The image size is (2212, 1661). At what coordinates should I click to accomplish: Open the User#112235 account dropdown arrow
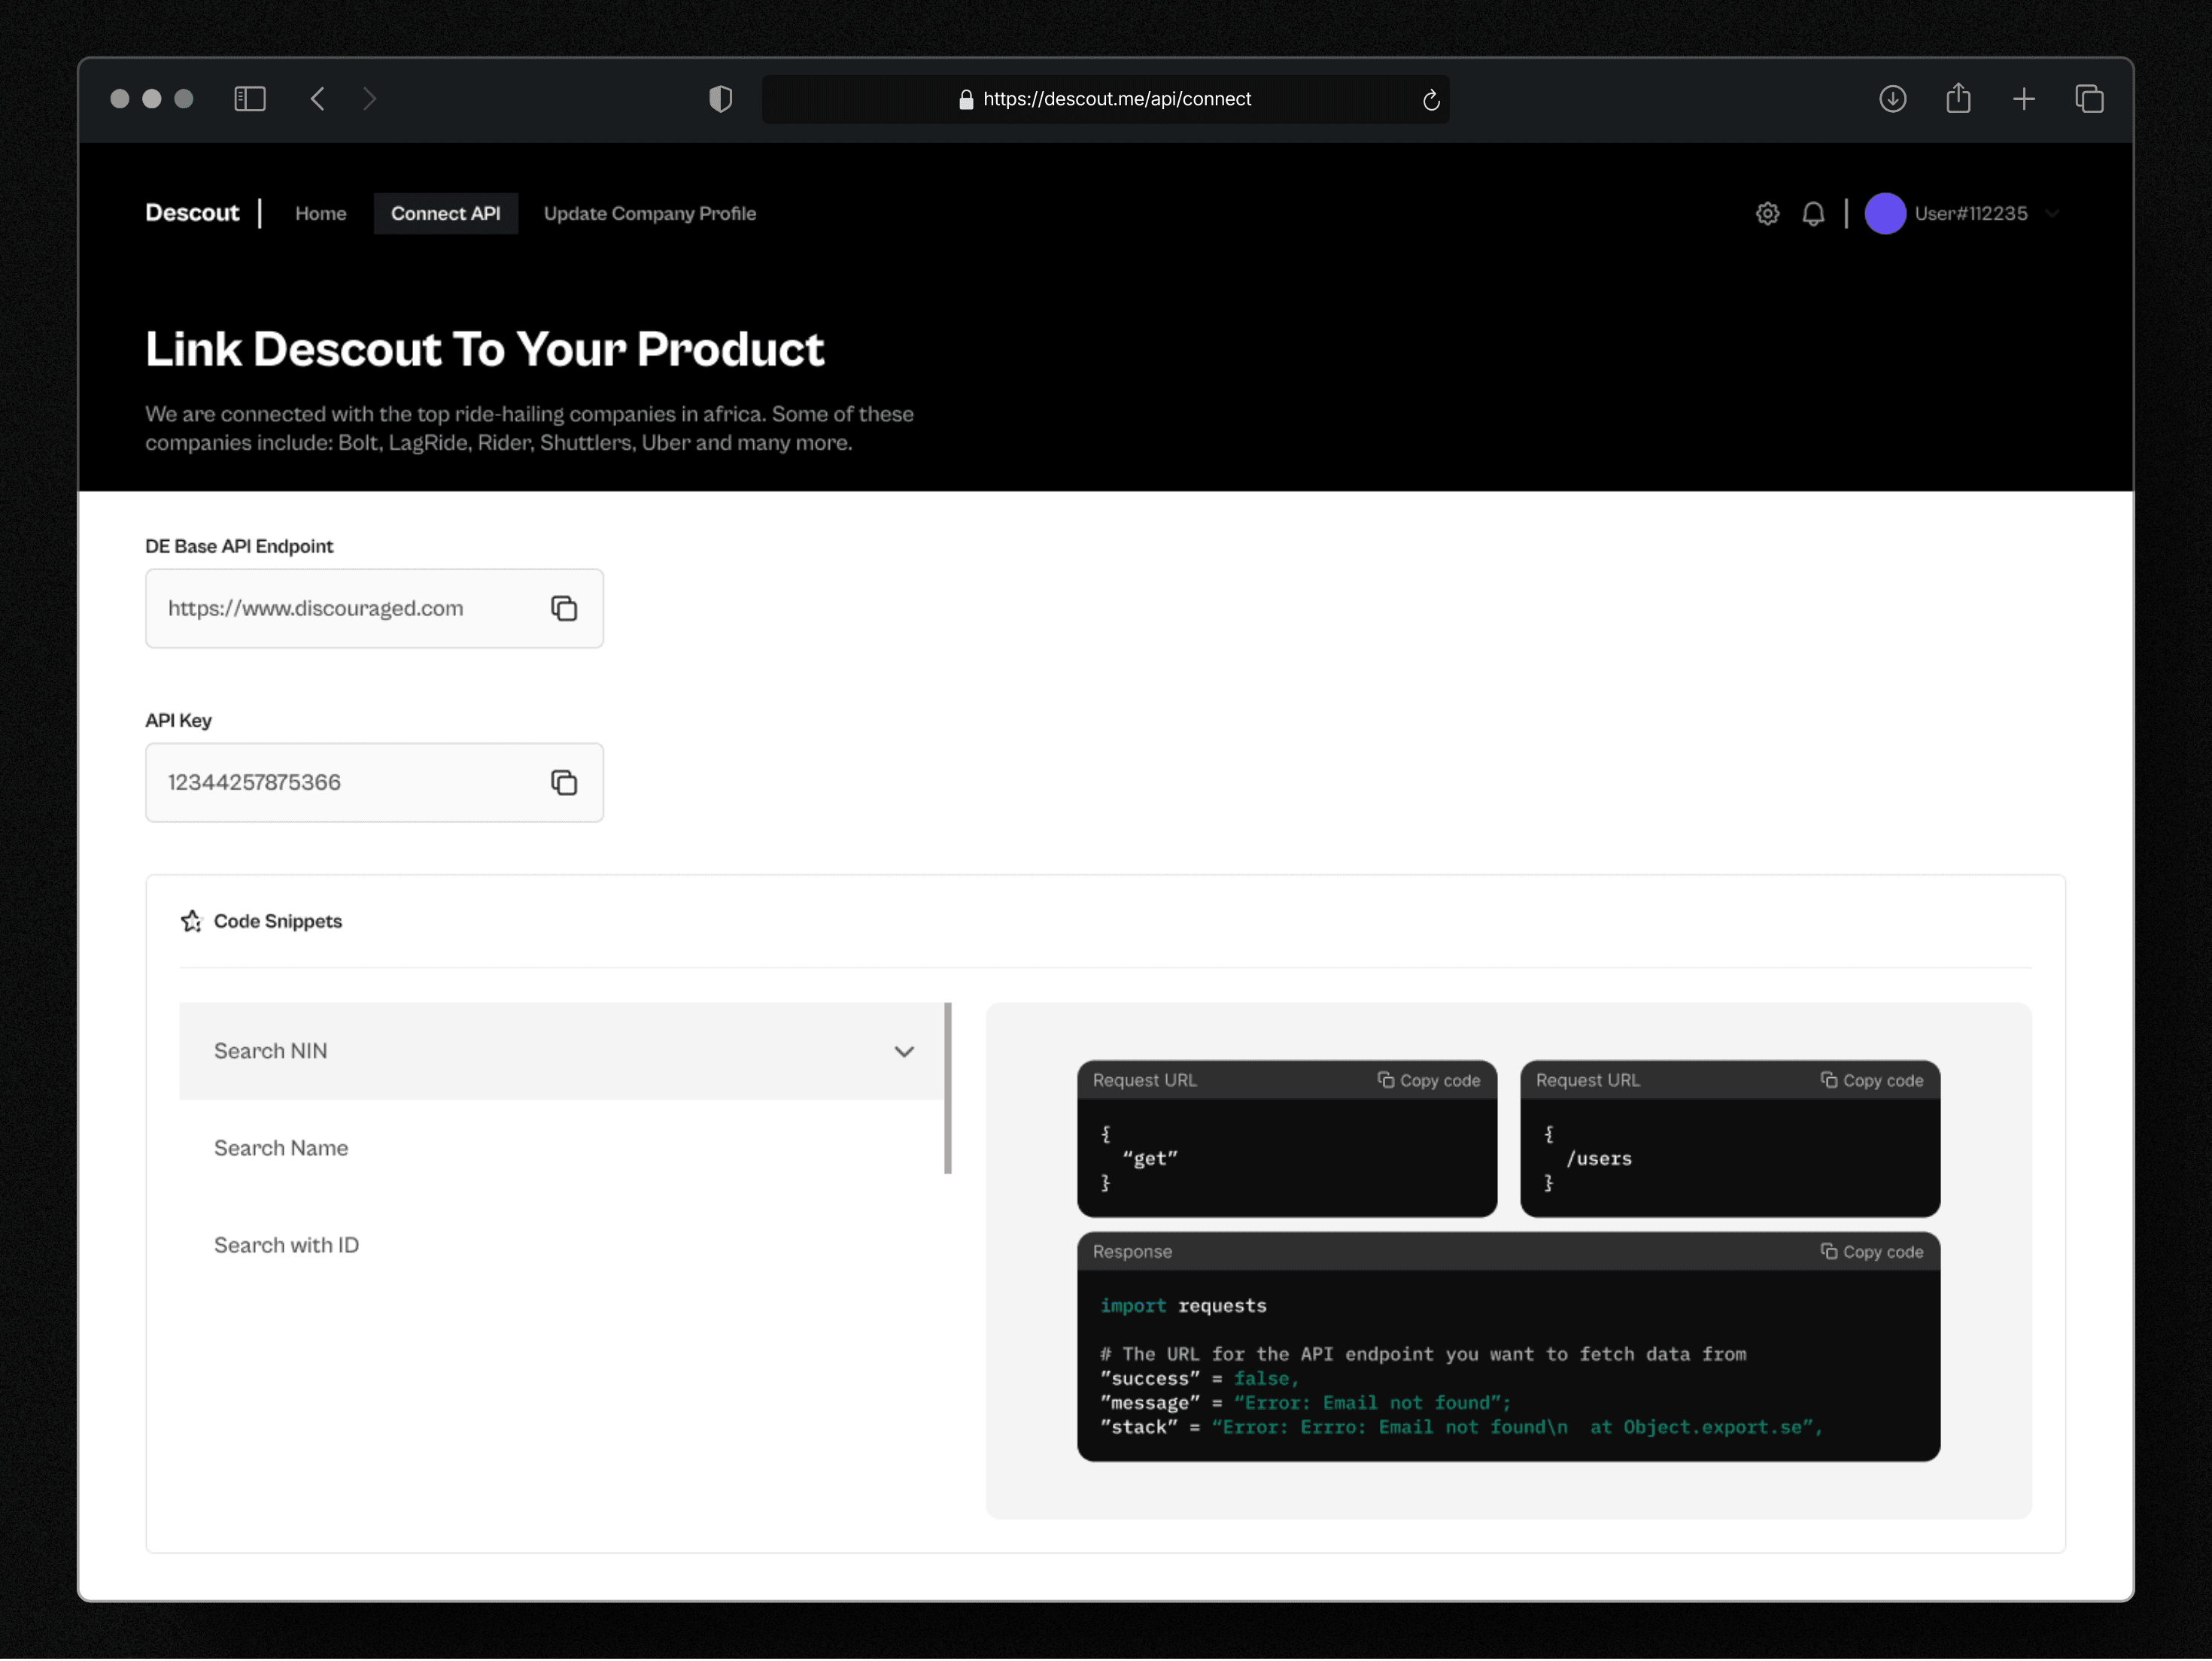coord(2052,213)
